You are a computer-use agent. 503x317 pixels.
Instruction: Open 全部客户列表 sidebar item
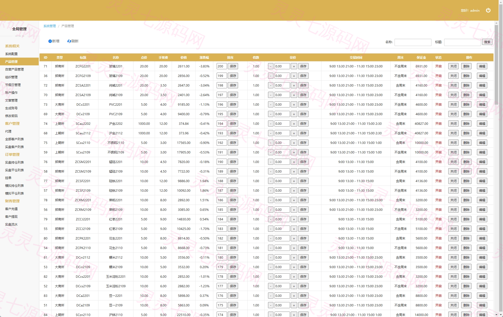pos(14,139)
